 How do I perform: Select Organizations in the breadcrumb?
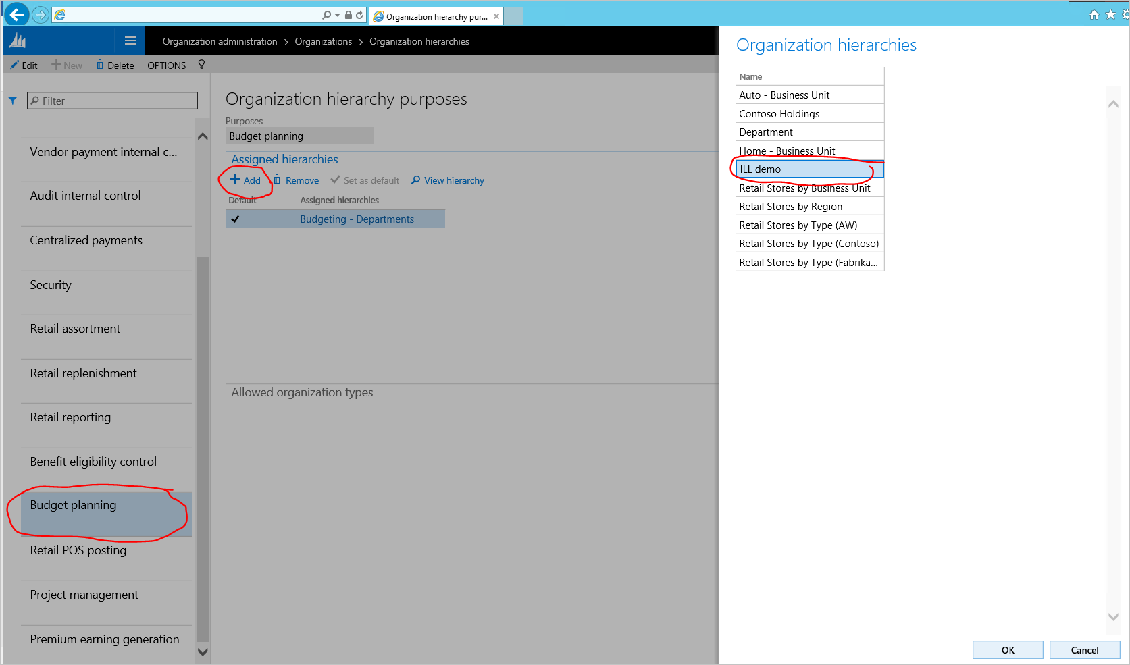point(323,41)
